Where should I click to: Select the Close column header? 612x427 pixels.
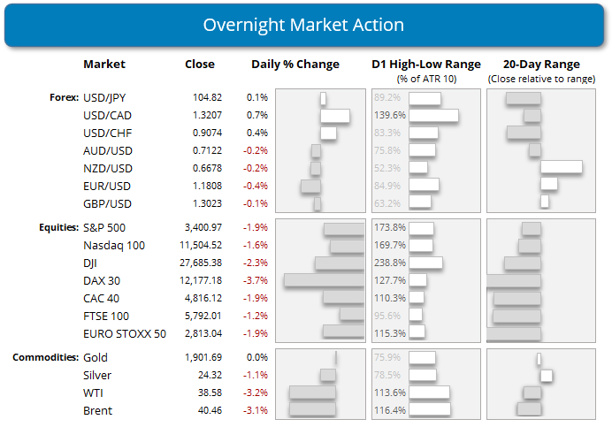199,65
